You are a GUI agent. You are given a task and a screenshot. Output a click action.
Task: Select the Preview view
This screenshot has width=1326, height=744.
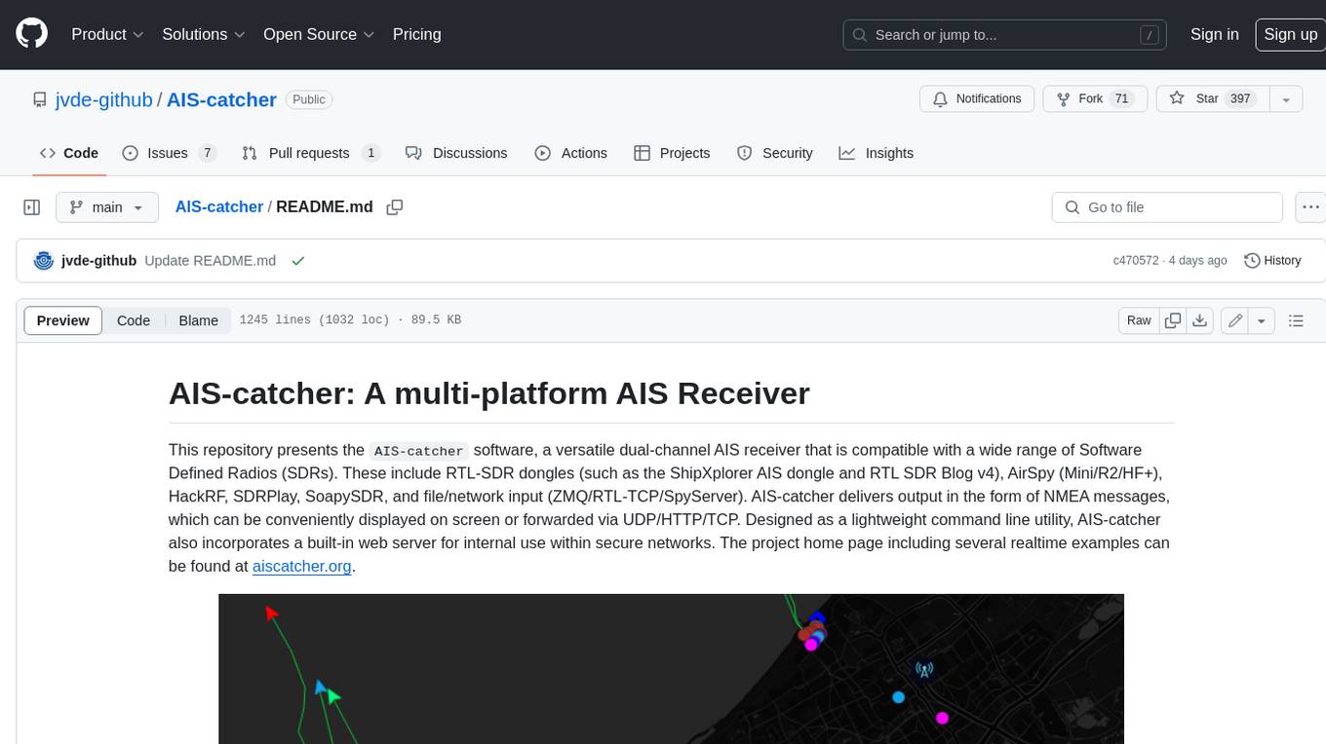click(63, 320)
